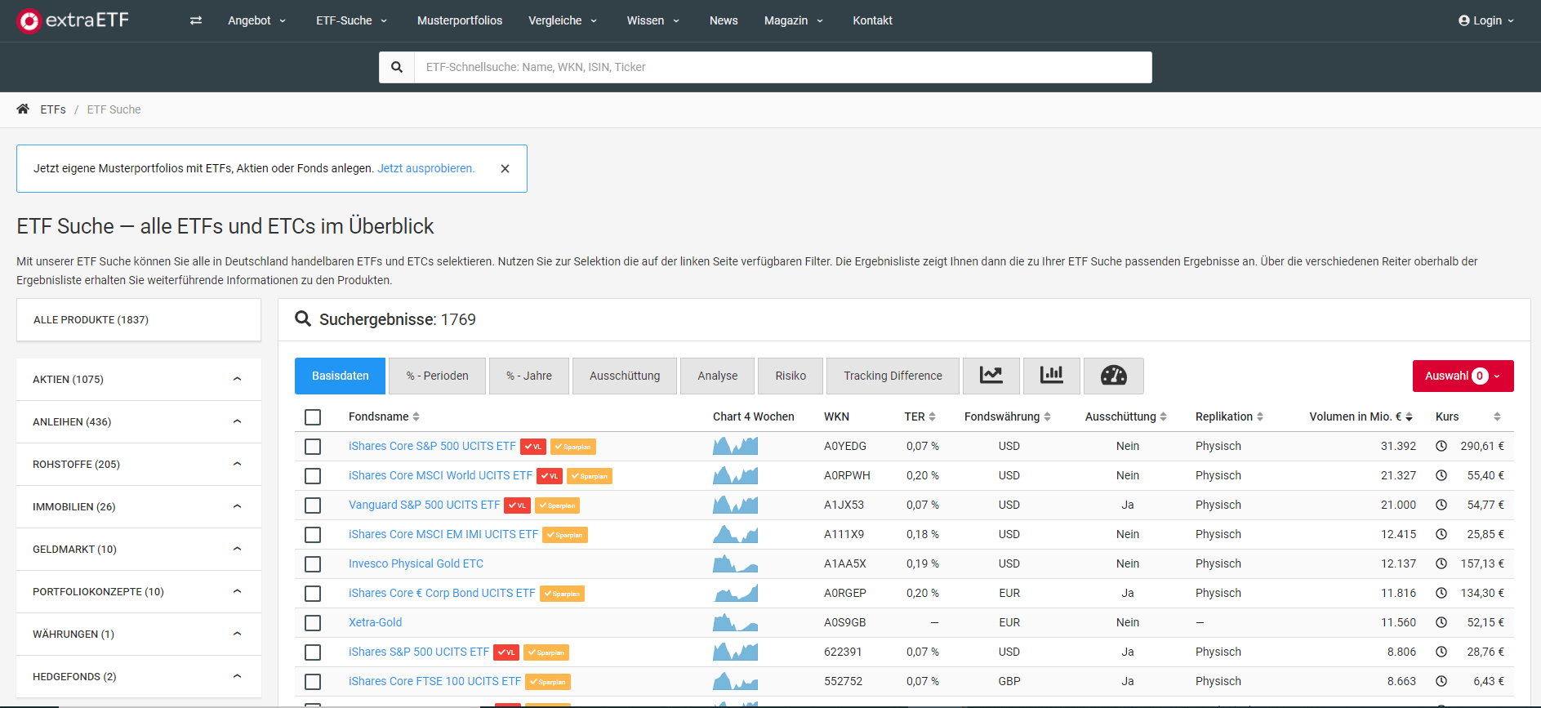Sort by Replikation column

click(1260, 416)
